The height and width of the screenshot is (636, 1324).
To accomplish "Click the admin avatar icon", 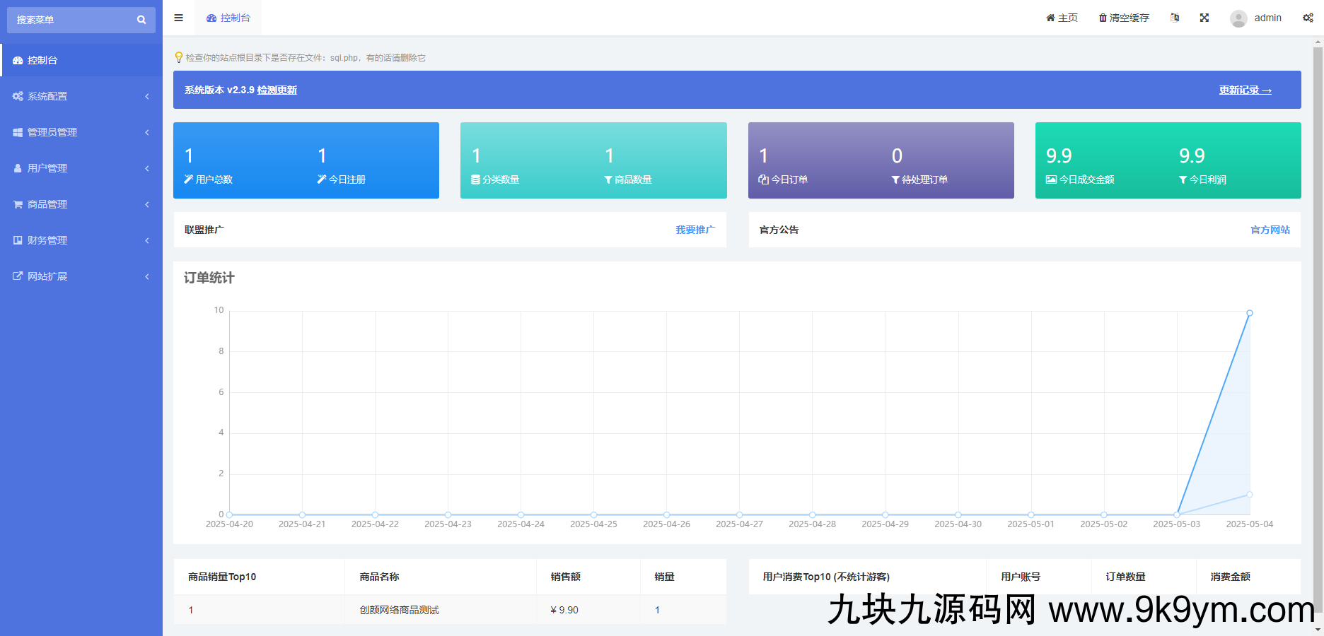I will click(x=1238, y=18).
